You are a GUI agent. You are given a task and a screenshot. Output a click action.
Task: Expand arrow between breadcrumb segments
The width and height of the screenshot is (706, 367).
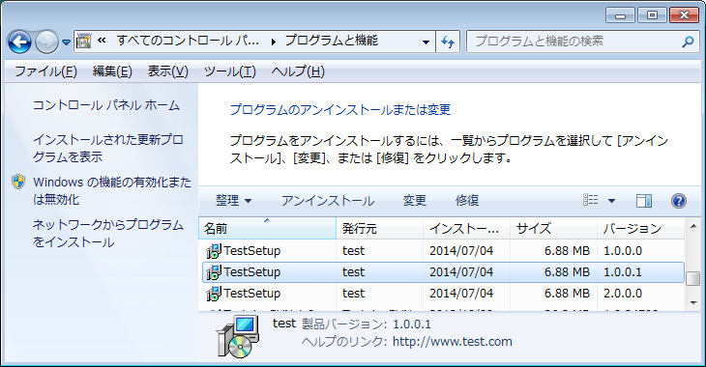273,42
